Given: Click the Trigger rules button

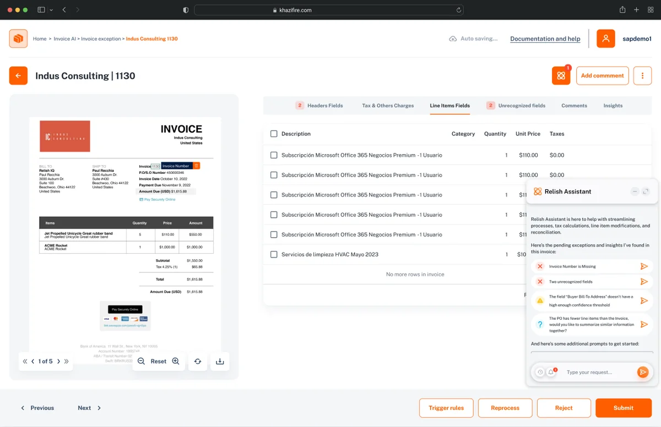Looking at the screenshot, I should click(x=446, y=408).
